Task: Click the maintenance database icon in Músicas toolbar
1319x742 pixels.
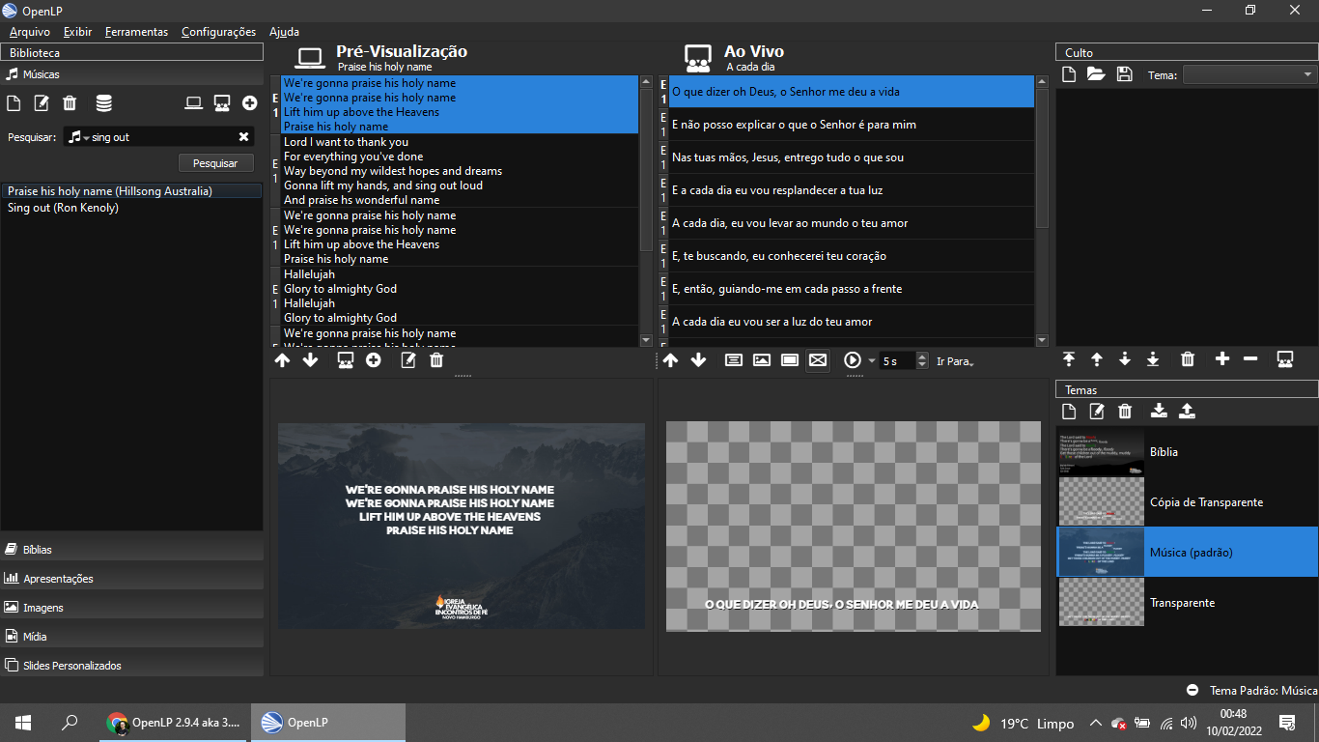Action: tap(103, 103)
